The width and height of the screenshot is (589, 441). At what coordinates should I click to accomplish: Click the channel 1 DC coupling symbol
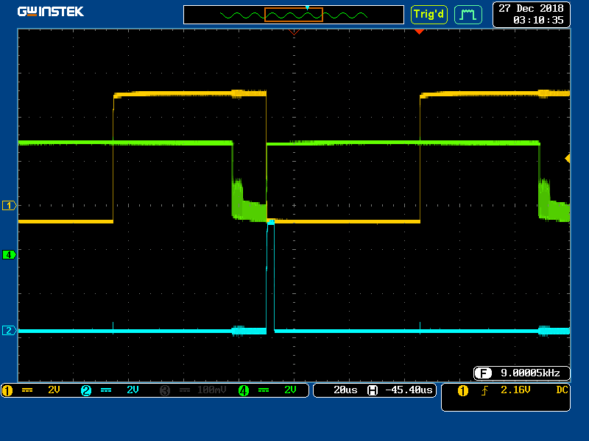tap(27, 390)
